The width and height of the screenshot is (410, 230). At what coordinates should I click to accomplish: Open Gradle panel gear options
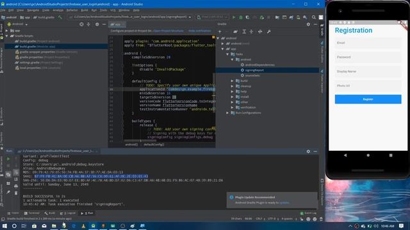click(308, 24)
